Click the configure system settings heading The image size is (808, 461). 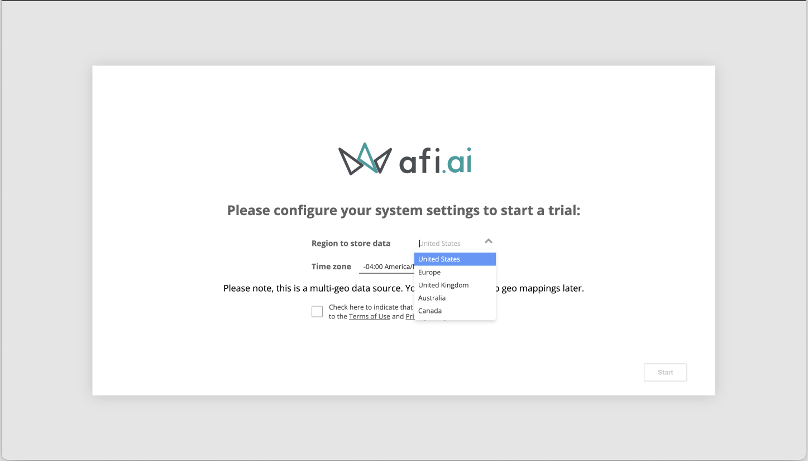[403, 210]
